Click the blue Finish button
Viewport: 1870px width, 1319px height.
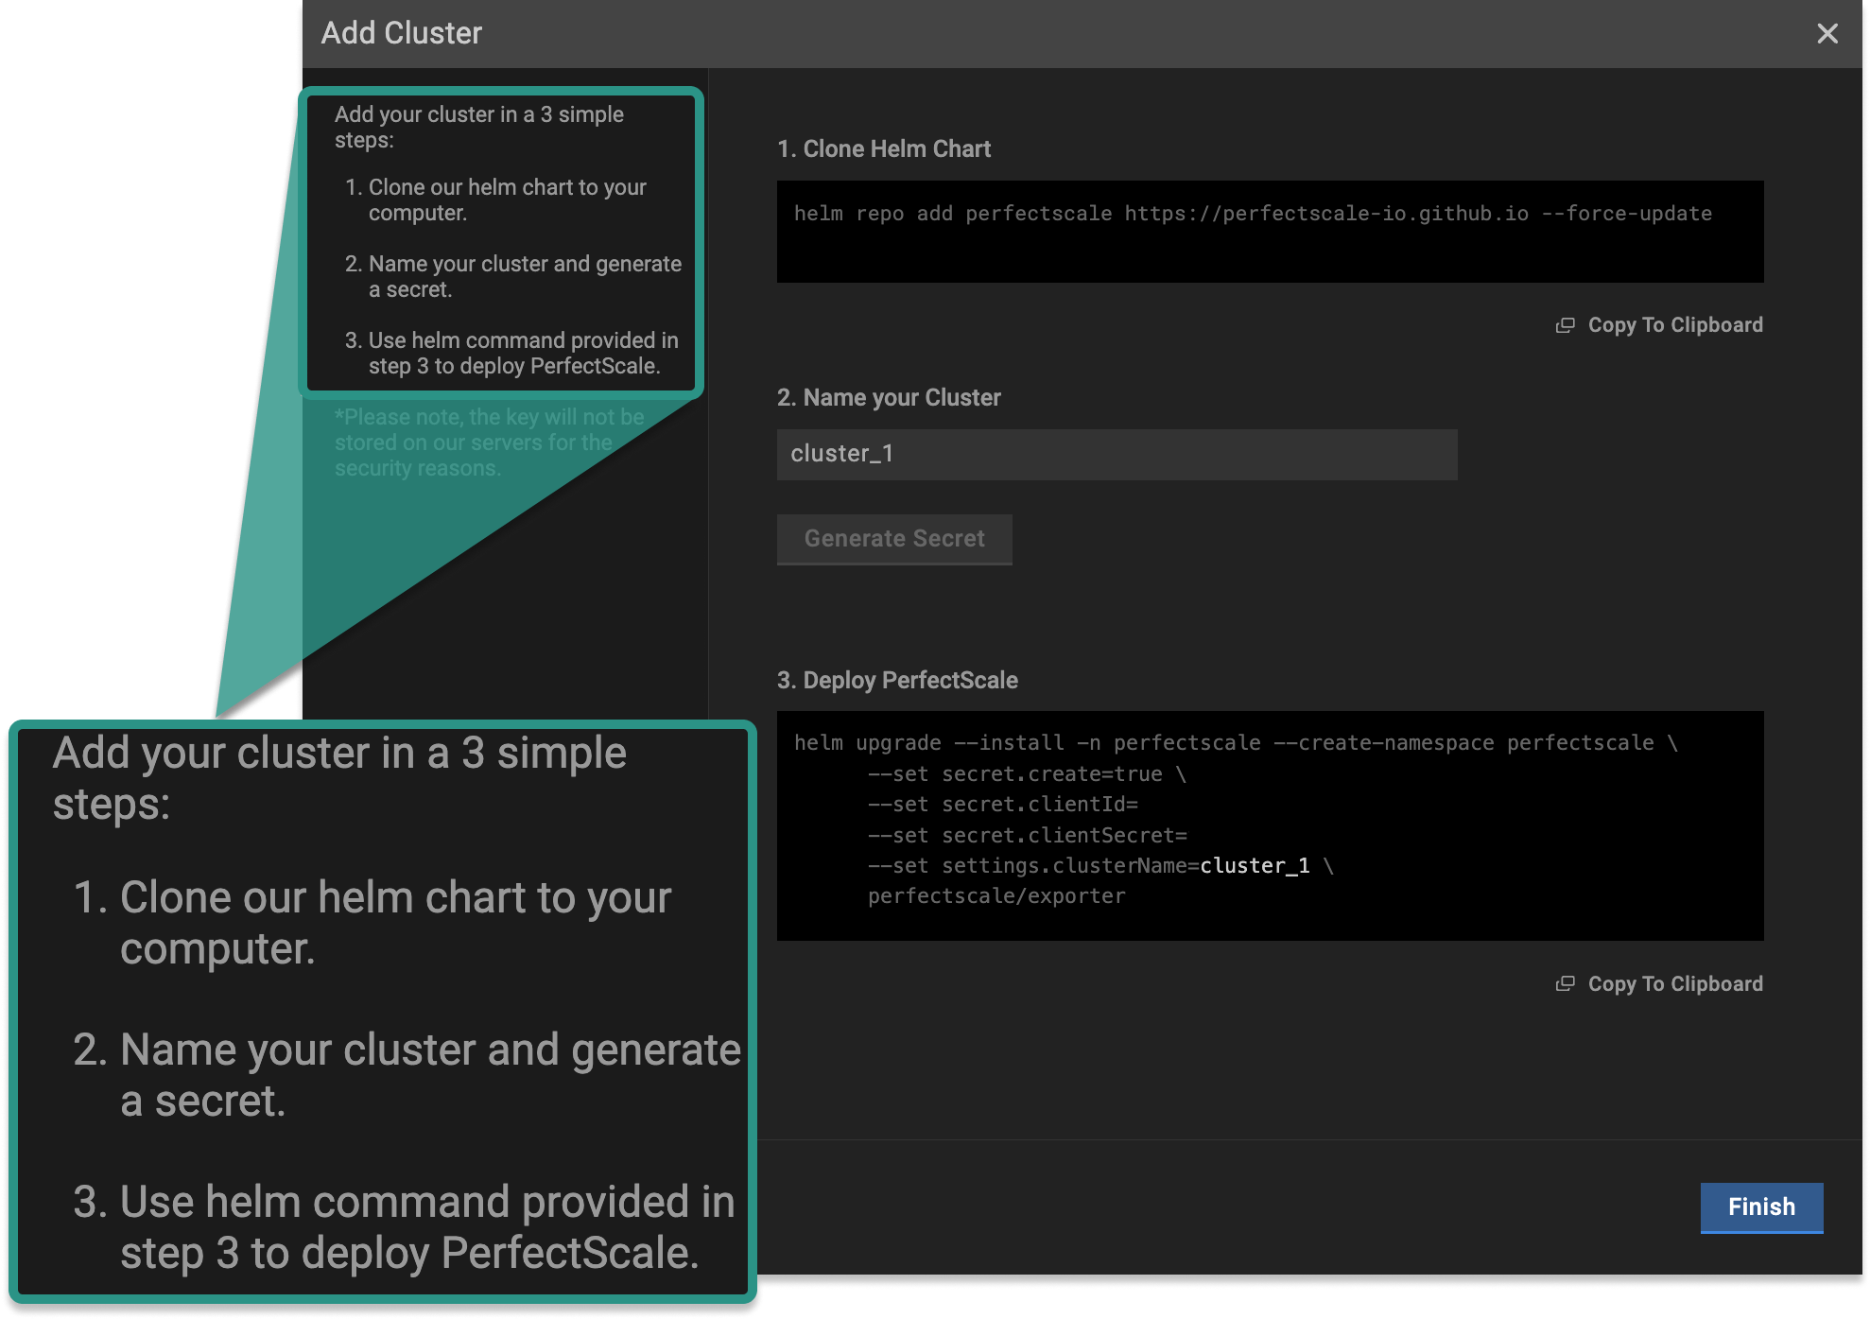pos(1760,1207)
